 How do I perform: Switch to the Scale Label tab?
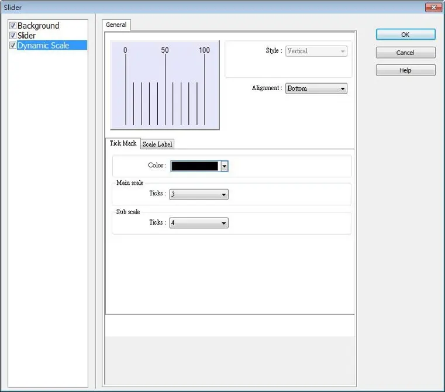pos(157,145)
